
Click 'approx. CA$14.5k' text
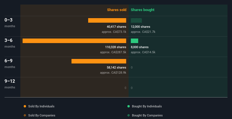point(143,52)
